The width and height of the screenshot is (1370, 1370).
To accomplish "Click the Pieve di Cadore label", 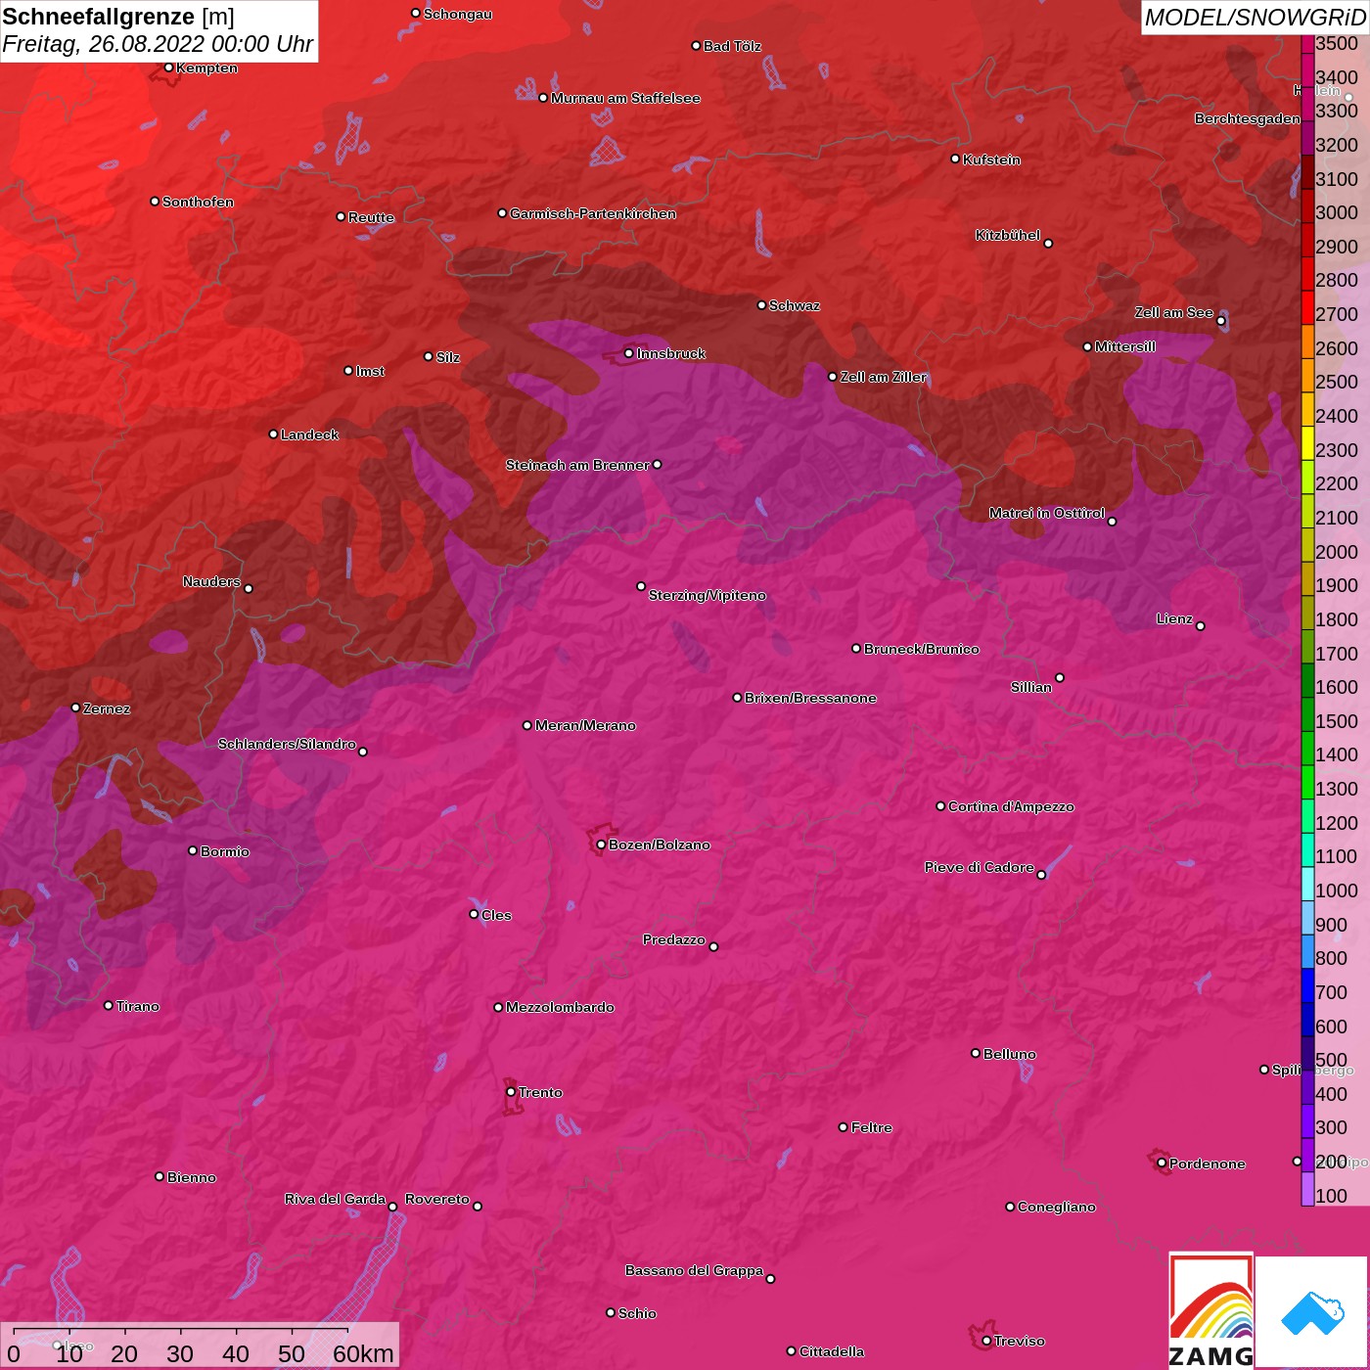I will click(x=980, y=867).
